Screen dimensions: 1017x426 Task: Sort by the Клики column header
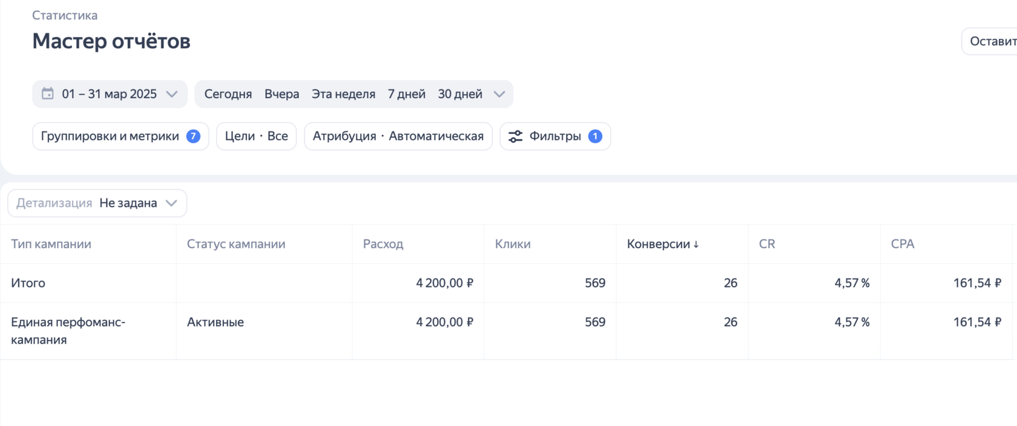pos(513,244)
